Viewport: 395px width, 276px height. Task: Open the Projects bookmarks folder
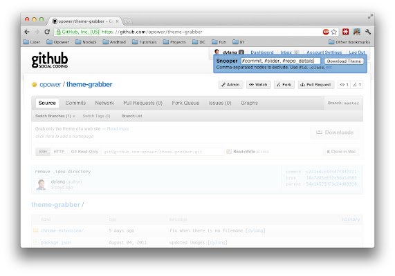point(174,42)
